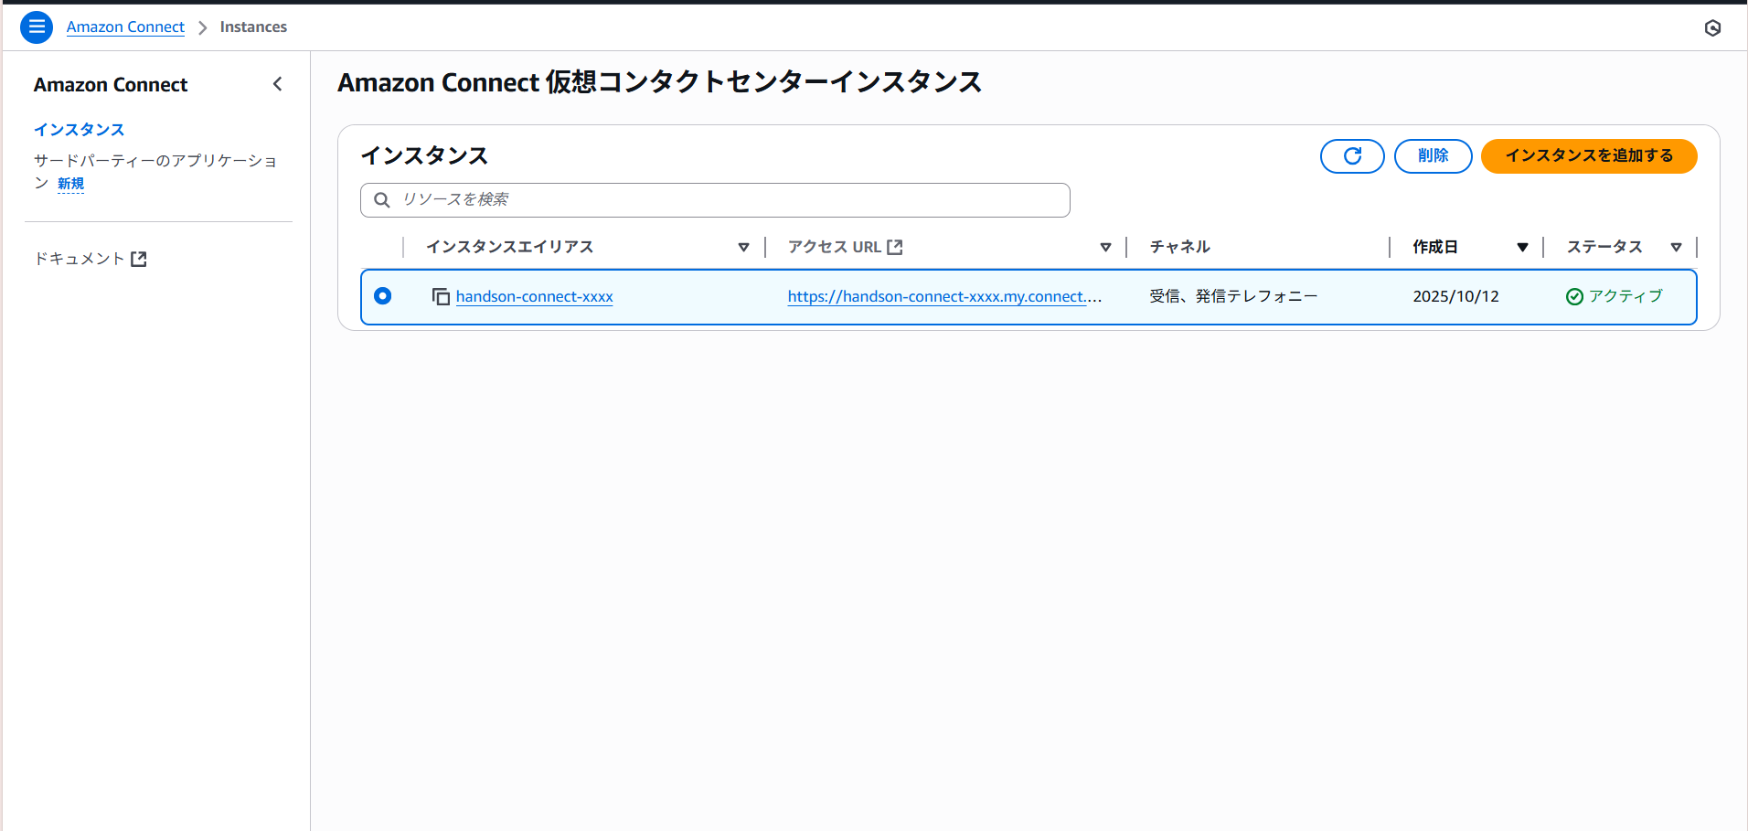
Task: Open the インスタンス sidebar item
Action: click(80, 130)
